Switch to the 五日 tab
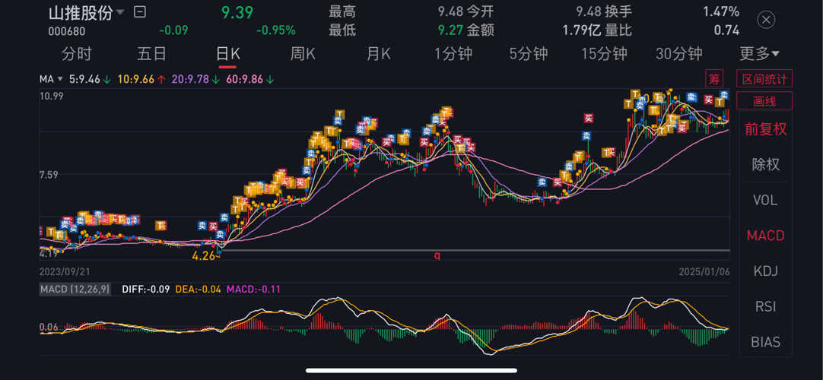 tap(151, 53)
